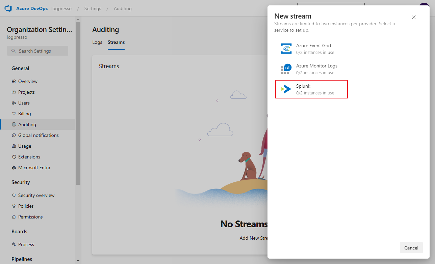435x264 pixels.
Task: Click the Projects icon in sidebar
Action: (x=14, y=92)
